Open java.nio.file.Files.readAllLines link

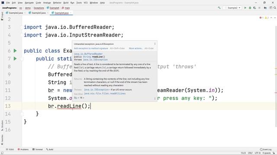pos(105,93)
